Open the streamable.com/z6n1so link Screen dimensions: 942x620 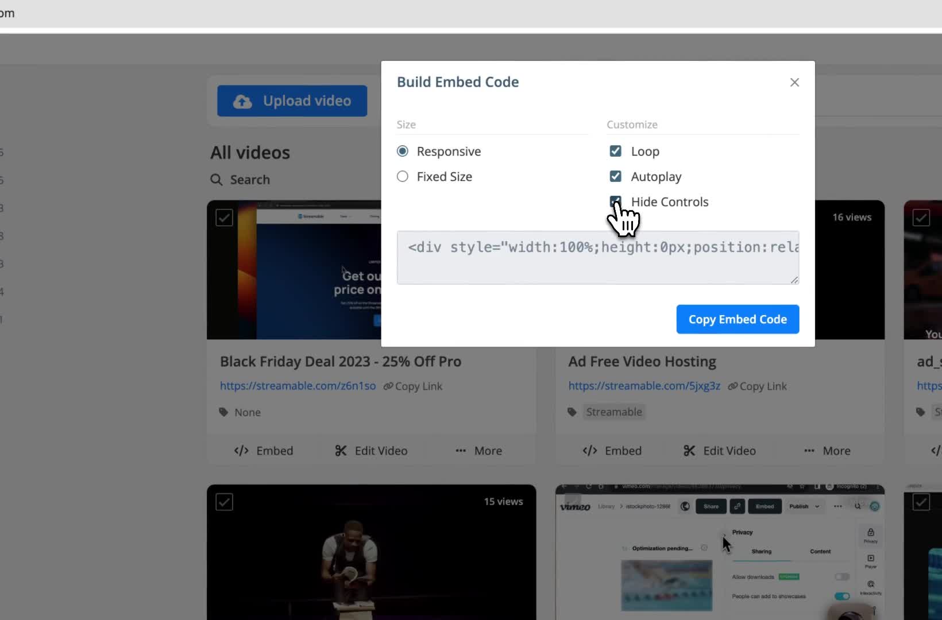(x=298, y=386)
